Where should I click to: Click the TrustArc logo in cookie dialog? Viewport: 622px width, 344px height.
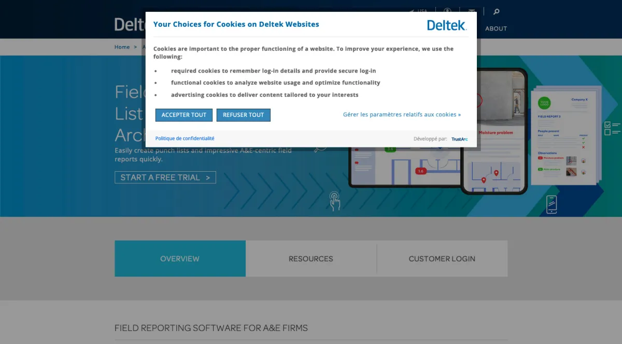coord(459,139)
